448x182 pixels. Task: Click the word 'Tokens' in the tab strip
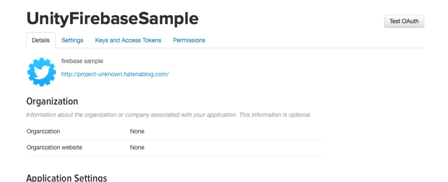click(x=152, y=40)
